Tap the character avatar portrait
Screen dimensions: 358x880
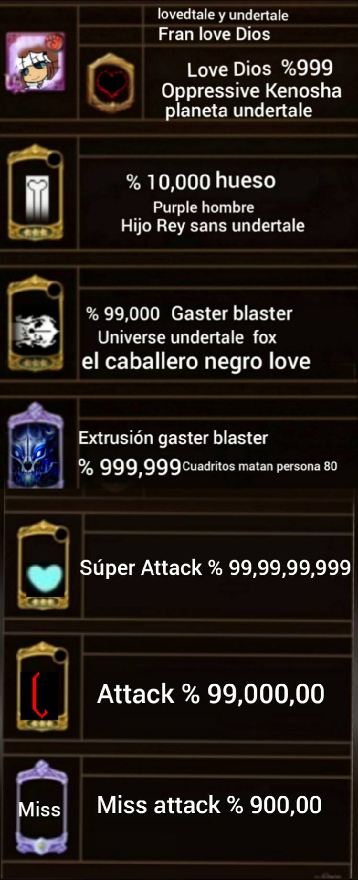click(x=35, y=62)
